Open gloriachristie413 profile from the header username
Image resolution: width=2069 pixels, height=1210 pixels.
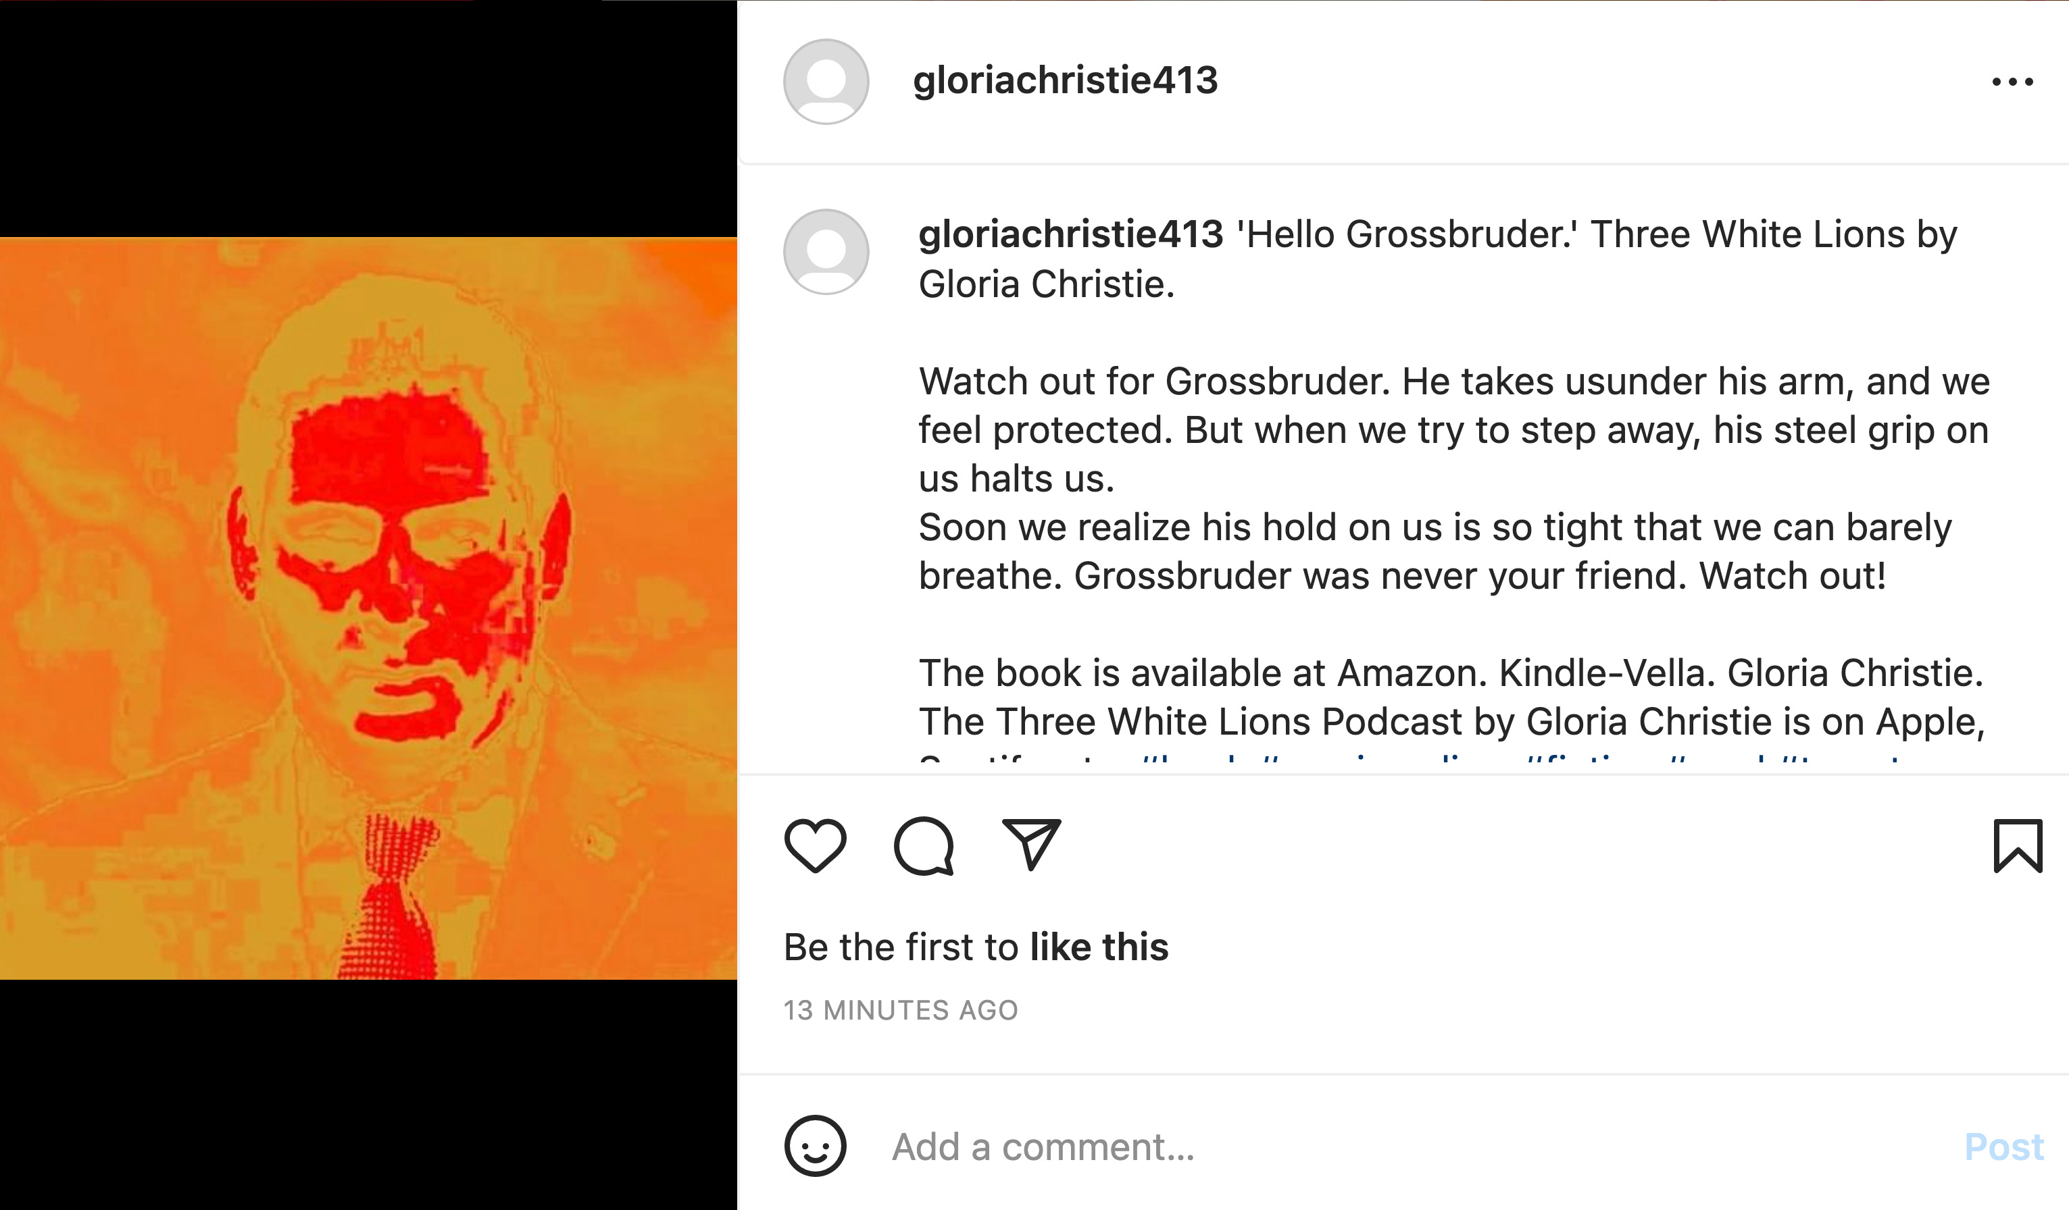pos(1065,81)
